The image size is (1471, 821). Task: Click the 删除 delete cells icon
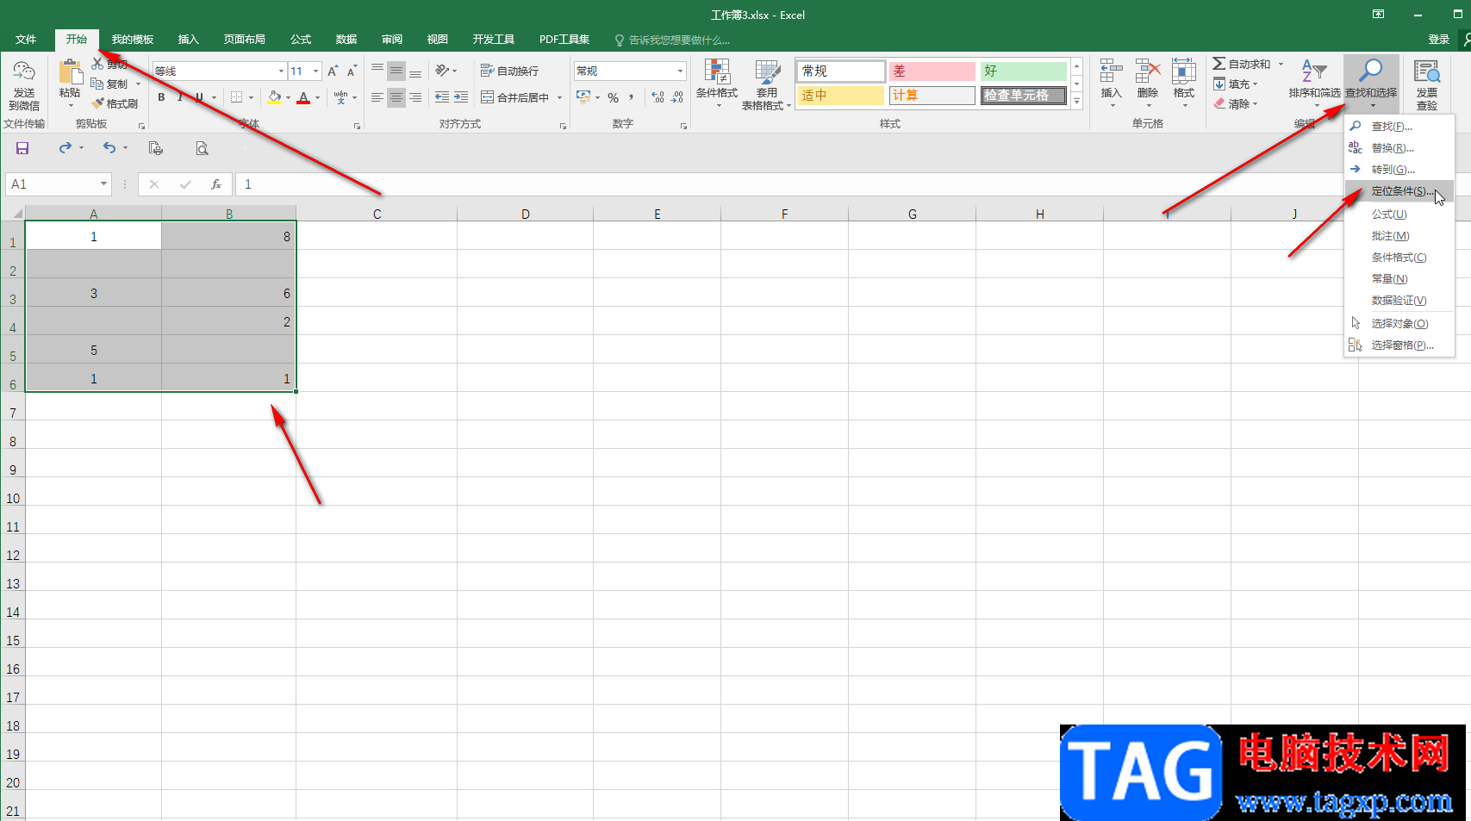[x=1148, y=72]
